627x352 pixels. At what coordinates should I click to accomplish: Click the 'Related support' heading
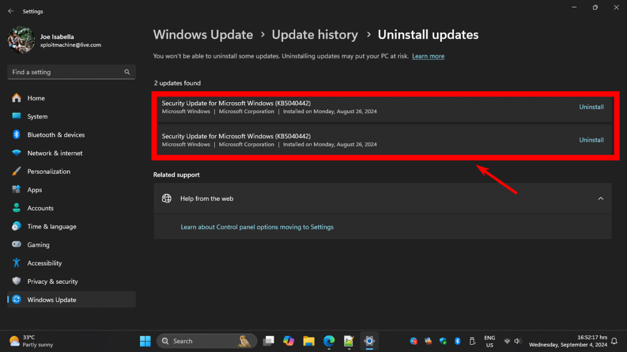(176, 175)
